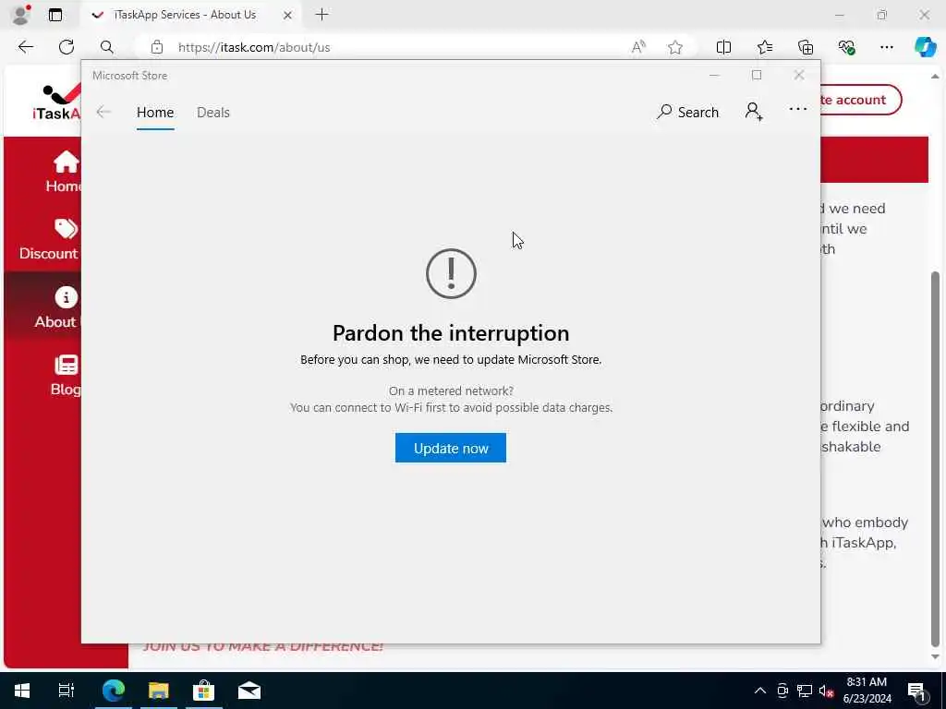Screen dimensions: 946x709
Task: Open the three-dot menu in Microsoft Store
Action: coord(797,109)
